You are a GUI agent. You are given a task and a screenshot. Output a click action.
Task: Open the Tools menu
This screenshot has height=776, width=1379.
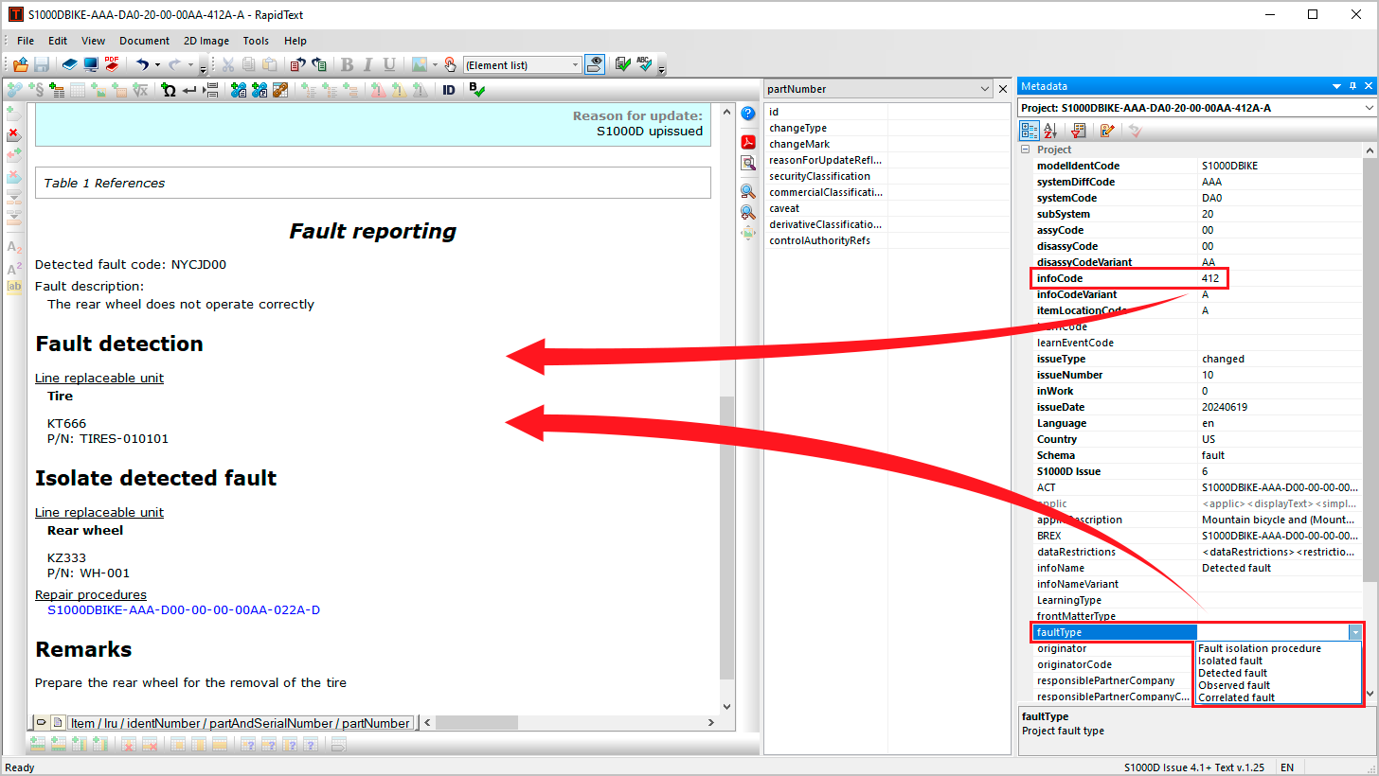pos(256,41)
